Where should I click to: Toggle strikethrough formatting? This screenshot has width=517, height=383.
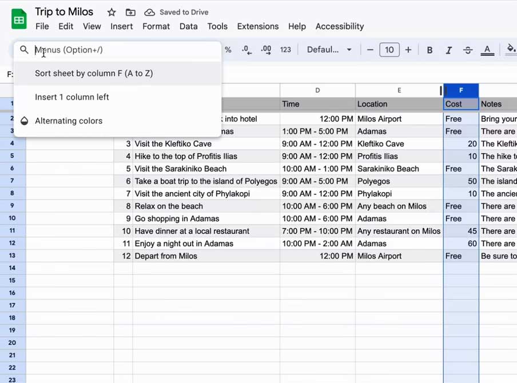[x=467, y=50]
